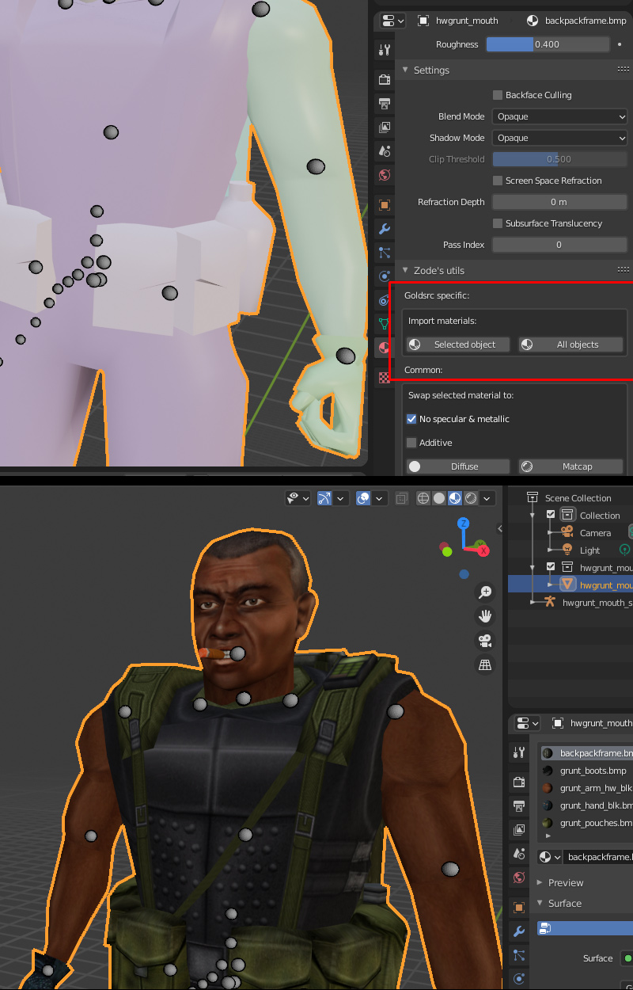Click the Refraction Depth field
This screenshot has width=633, height=990.
[559, 202]
